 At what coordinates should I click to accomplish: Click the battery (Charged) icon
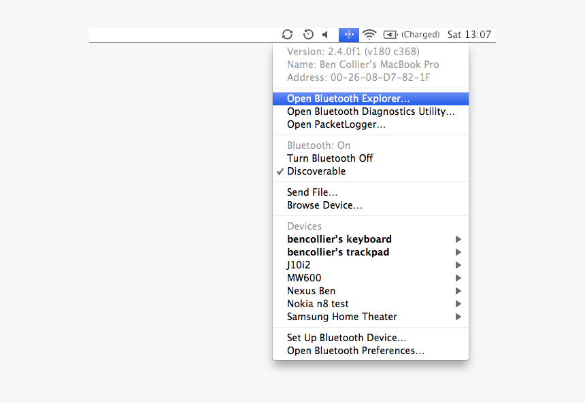coord(390,34)
